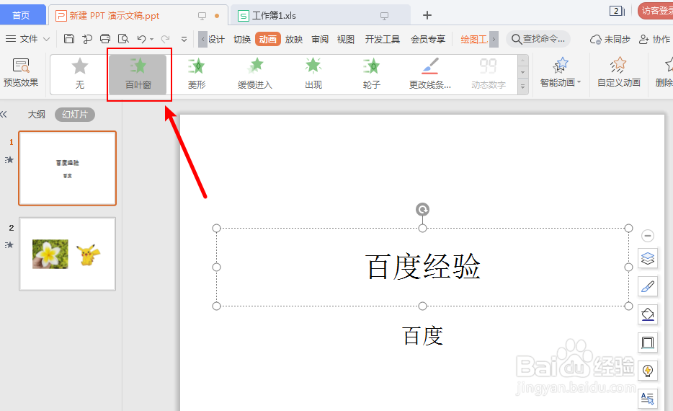Collapse the slide panel double chevron
Screen dimensions: 673x411
coord(4,114)
